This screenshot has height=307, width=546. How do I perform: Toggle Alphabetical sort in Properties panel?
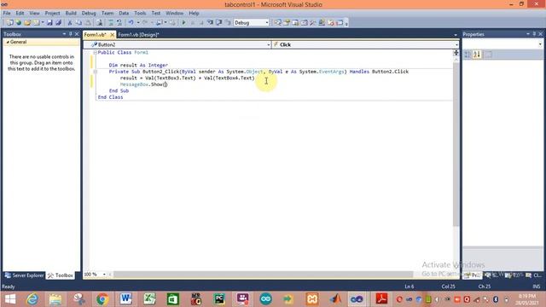click(477, 55)
